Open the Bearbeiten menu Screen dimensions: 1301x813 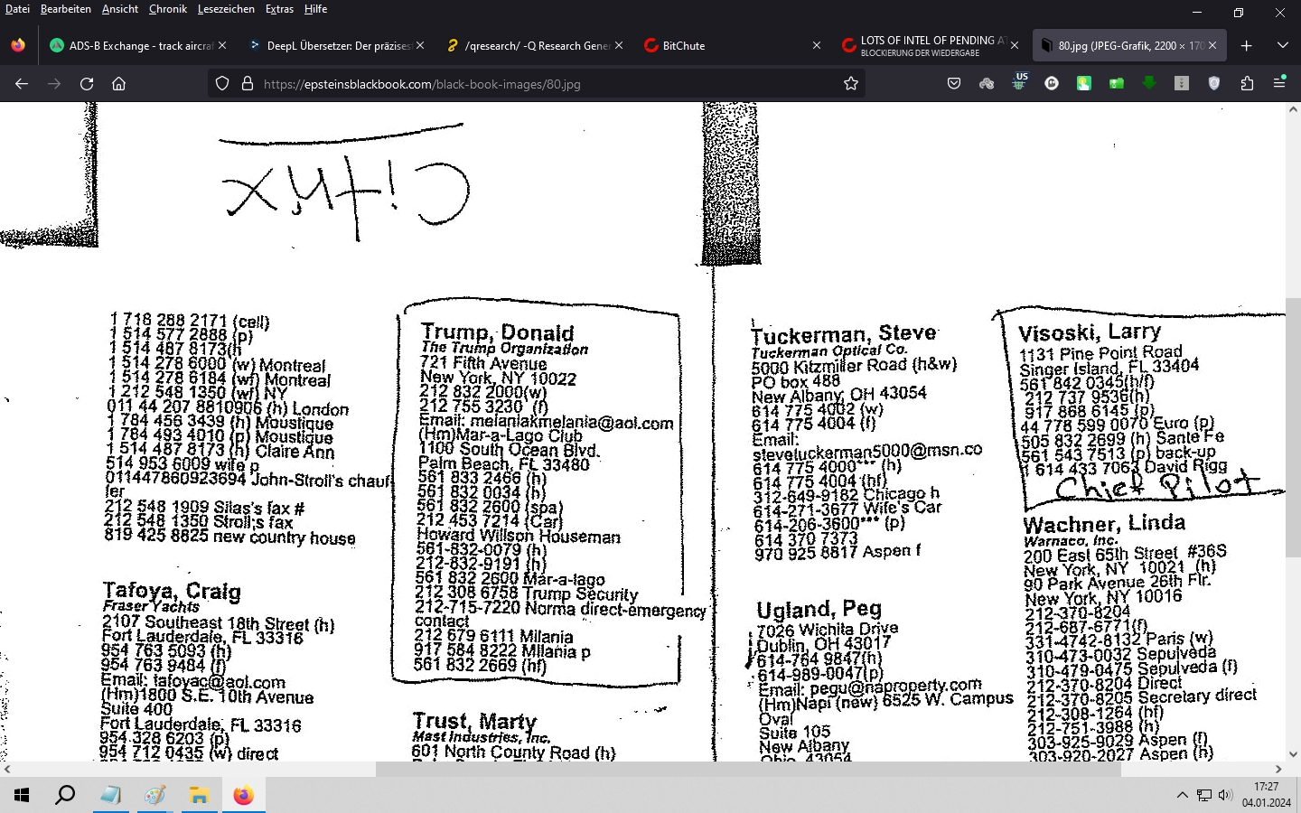tap(65, 9)
